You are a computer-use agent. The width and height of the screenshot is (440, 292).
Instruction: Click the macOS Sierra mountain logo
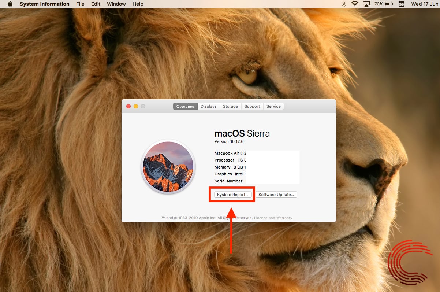click(x=168, y=167)
